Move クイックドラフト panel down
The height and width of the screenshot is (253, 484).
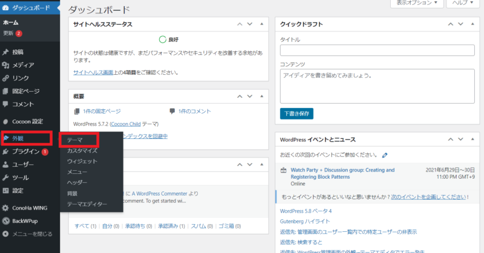(460, 24)
